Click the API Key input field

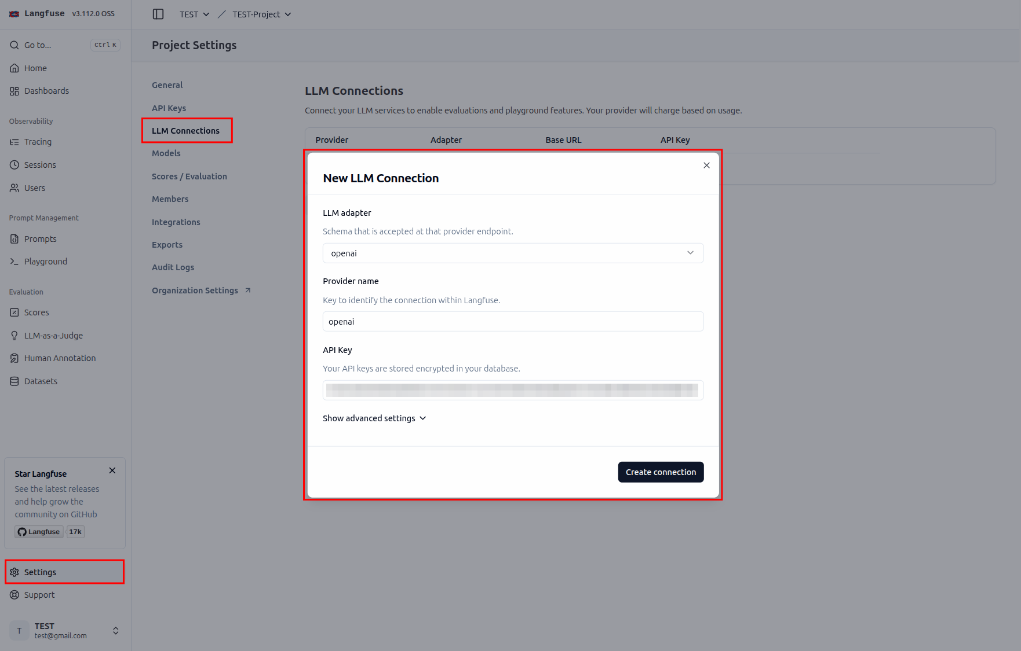(513, 390)
